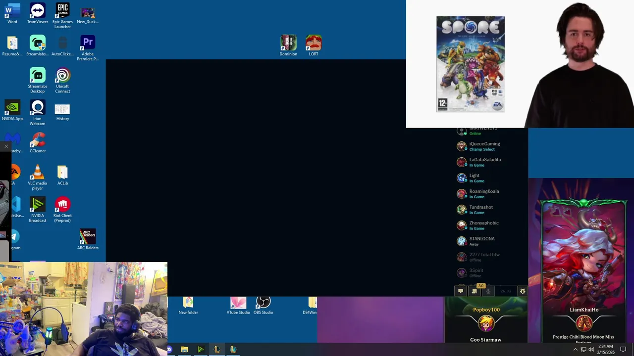Select friend Tundrashot in friends list
Screen dimensions: 634x356
tap(490, 210)
